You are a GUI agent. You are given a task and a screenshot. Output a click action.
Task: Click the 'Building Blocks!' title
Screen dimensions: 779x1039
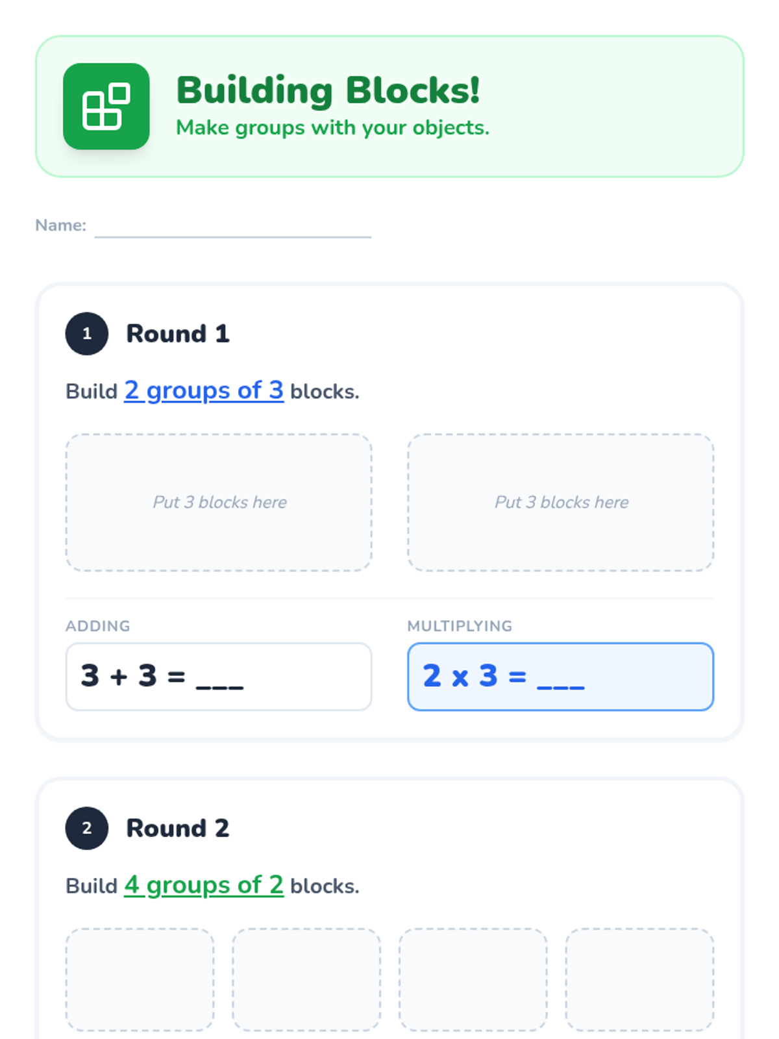(328, 90)
